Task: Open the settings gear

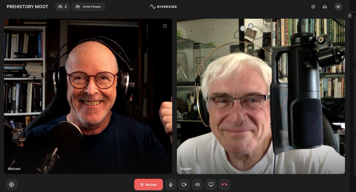Action: click(11, 184)
